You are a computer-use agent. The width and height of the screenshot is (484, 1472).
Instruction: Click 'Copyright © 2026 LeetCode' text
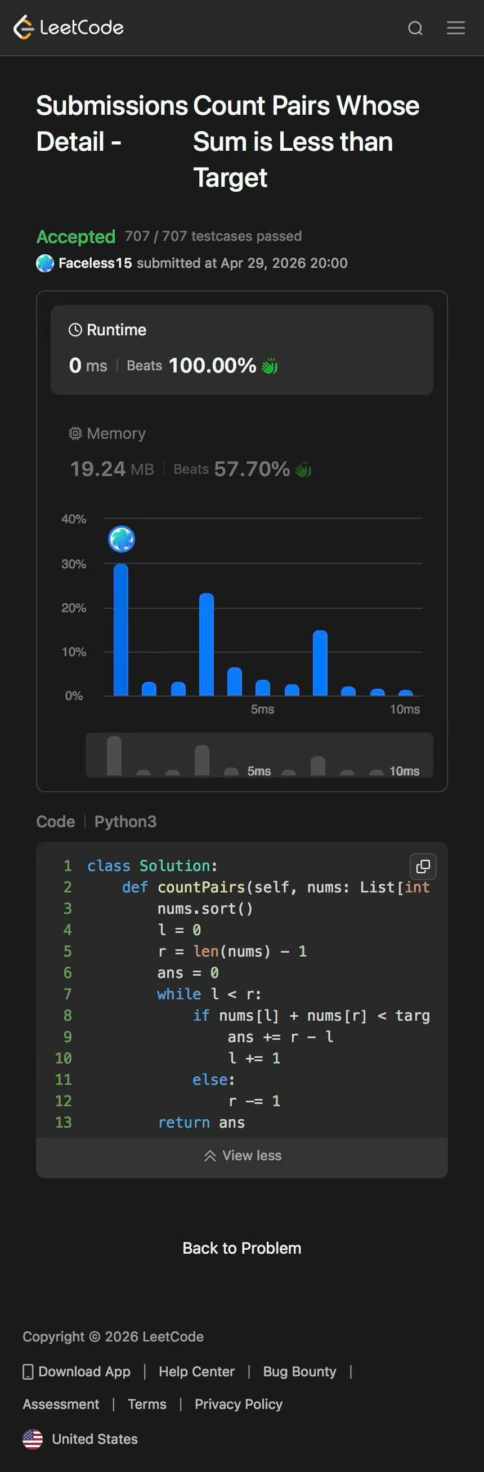(x=113, y=1336)
